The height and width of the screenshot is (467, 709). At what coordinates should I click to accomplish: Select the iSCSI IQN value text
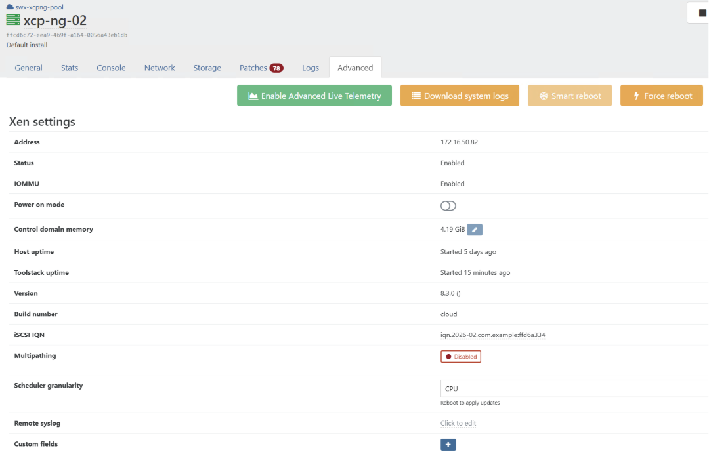tap(493, 335)
